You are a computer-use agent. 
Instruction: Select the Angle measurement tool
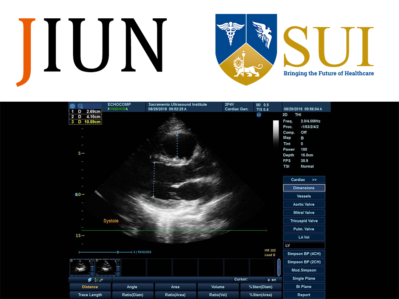click(132, 287)
